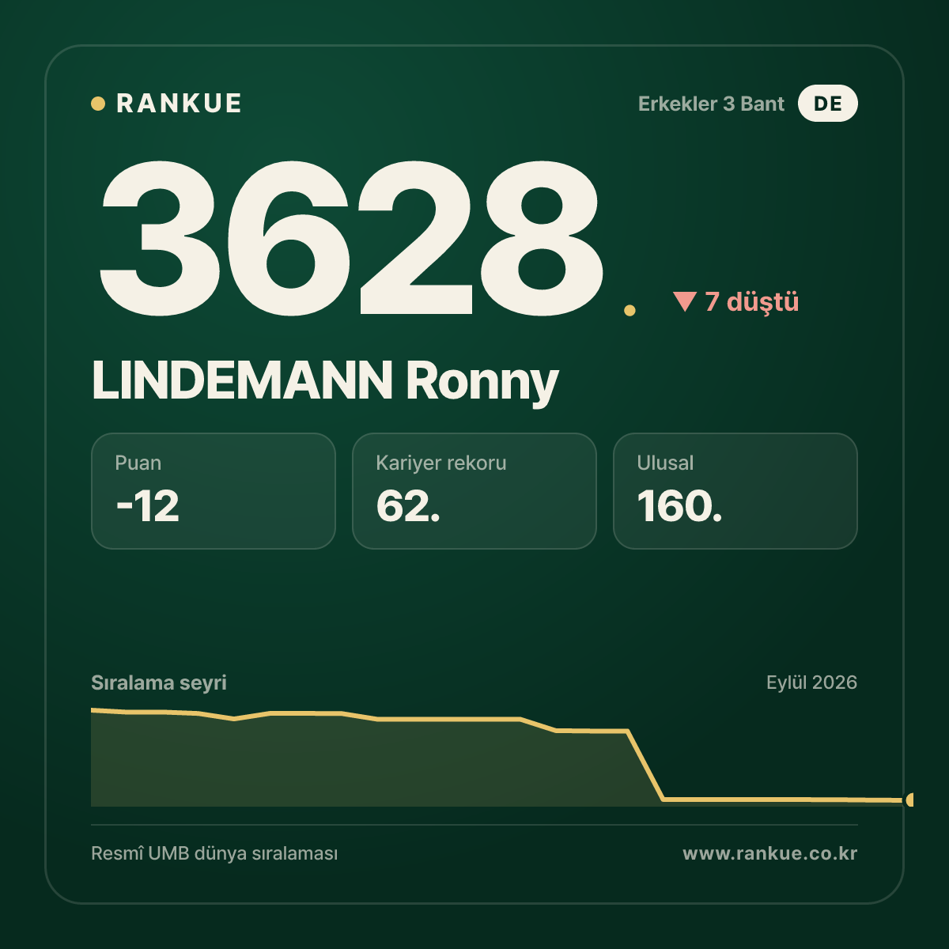Open the Puan -12 stat card
Screen dimensions: 949x949
point(214,491)
